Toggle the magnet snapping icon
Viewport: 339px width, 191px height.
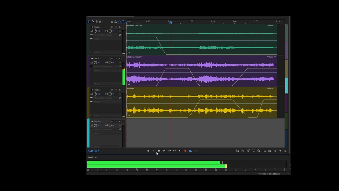click(x=119, y=21)
